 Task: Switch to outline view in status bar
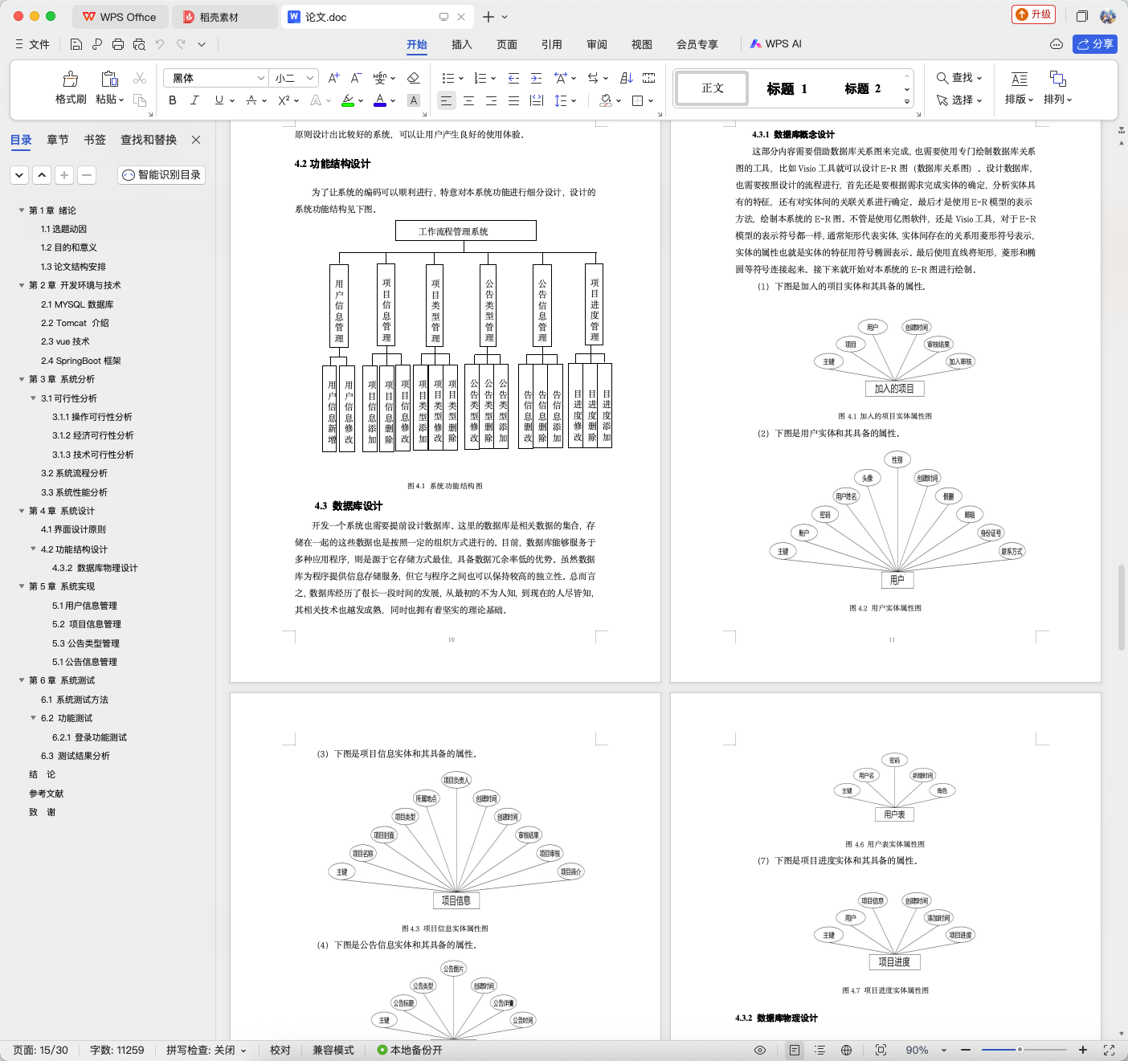[819, 1050]
